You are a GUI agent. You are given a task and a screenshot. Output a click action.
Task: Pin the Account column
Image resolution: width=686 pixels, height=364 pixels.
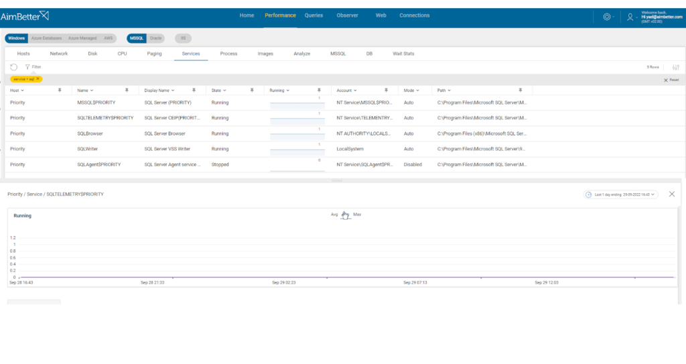tap(386, 90)
